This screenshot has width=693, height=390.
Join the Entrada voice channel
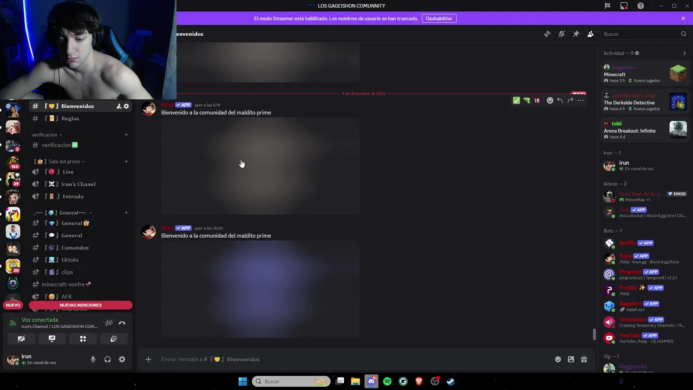tap(80, 196)
